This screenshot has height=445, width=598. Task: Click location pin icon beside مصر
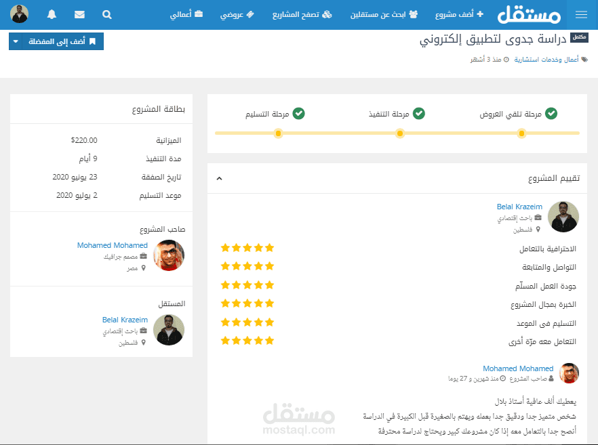click(x=144, y=268)
